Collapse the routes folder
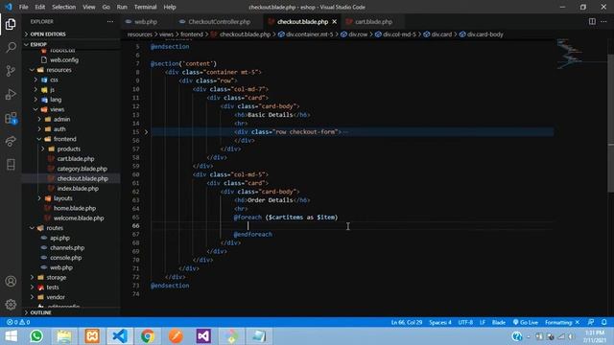This screenshot has width=614, height=345. (55, 228)
